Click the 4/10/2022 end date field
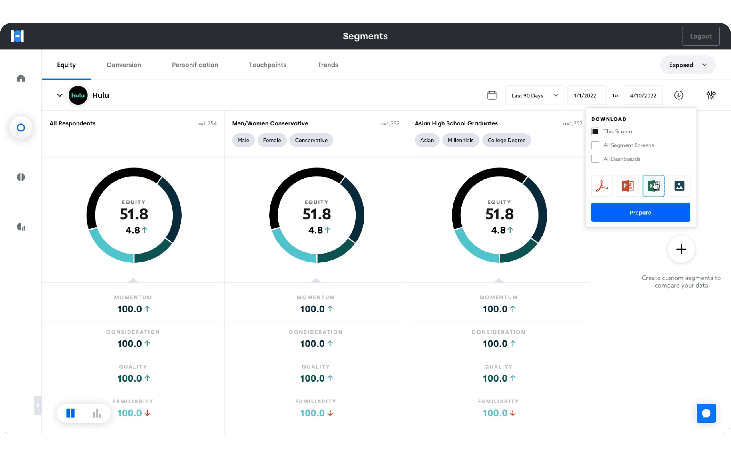Image resolution: width=731 pixels, height=457 pixels. tap(643, 95)
